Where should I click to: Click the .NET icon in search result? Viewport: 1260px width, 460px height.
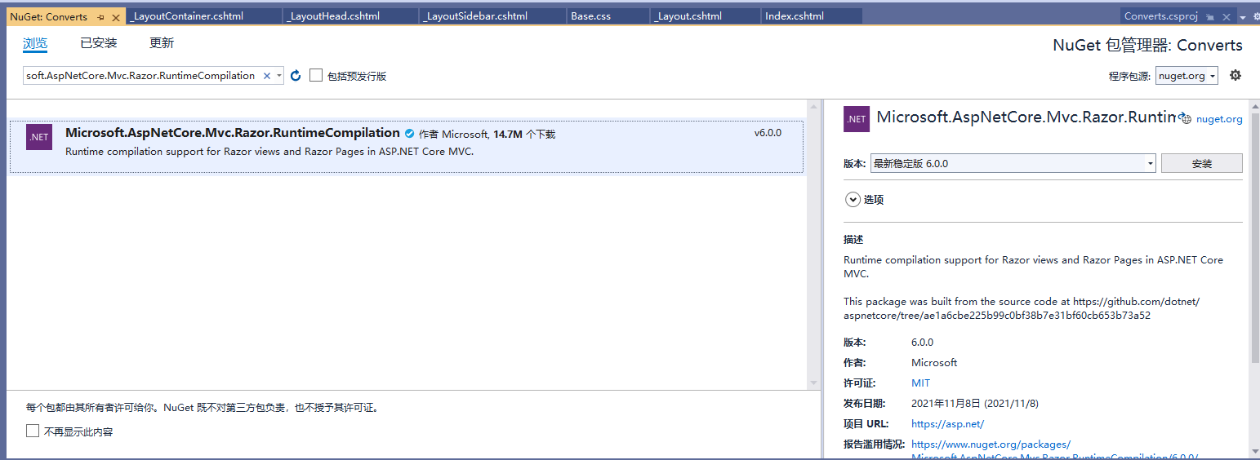point(39,137)
